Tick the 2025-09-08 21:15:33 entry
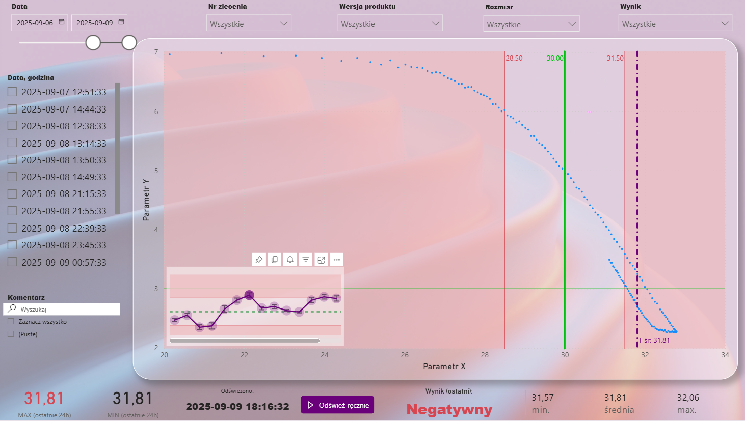 pyautogui.click(x=12, y=194)
